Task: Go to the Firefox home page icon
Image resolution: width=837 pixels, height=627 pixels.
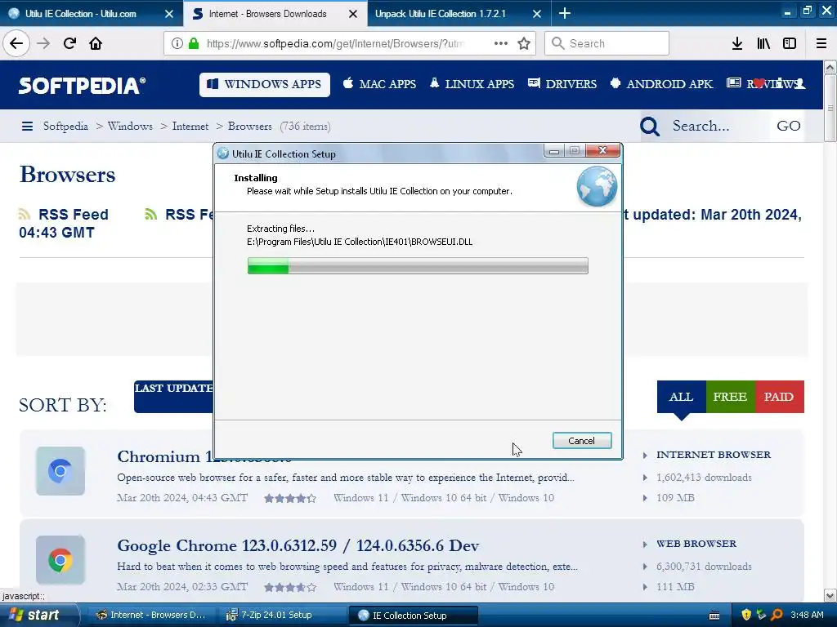Action: coord(96,43)
